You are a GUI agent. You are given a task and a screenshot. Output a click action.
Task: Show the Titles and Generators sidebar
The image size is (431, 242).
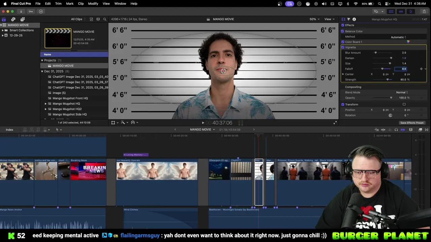pyautogui.click(x=23, y=19)
